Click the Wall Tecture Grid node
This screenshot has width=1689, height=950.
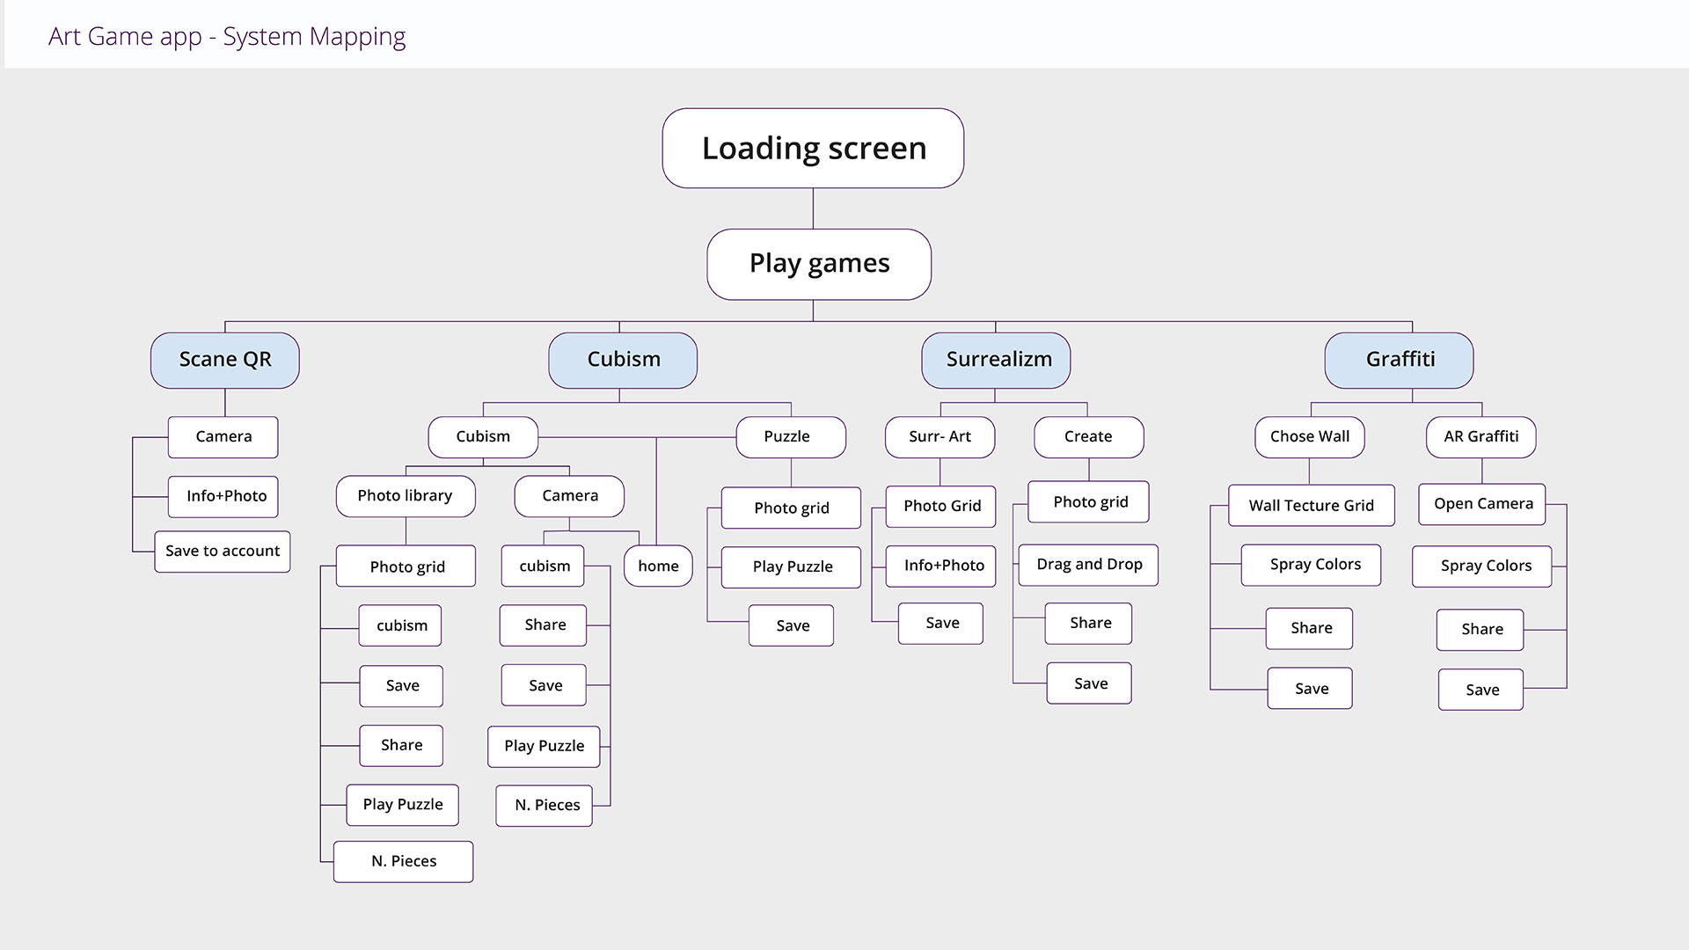pos(1312,506)
